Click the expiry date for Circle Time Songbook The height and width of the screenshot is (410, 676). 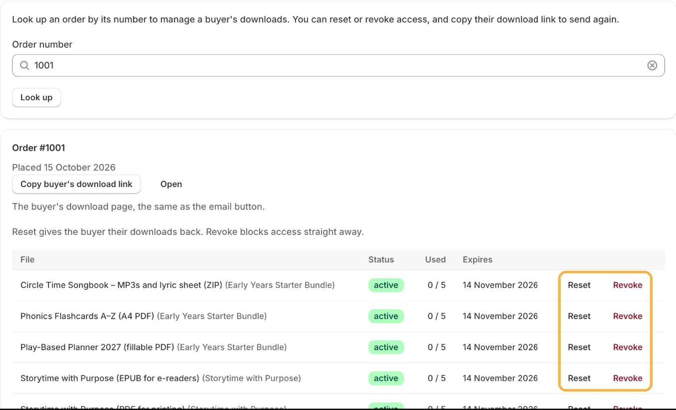[500, 285]
